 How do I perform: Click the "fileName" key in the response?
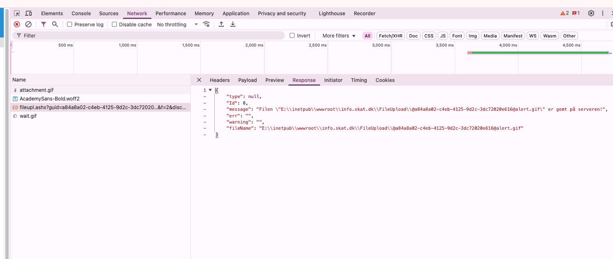point(240,128)
